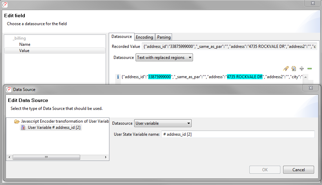Click the document edit icon
Image resolution: width=322 pixels, height=185 pixels.
294,69
